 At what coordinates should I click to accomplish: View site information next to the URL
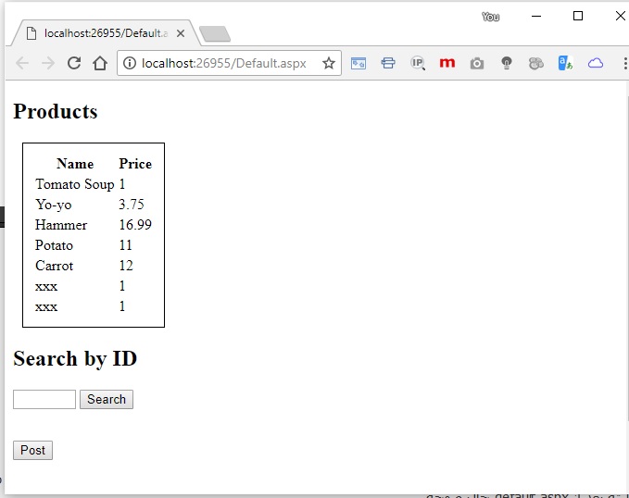(x=130, y=63)
